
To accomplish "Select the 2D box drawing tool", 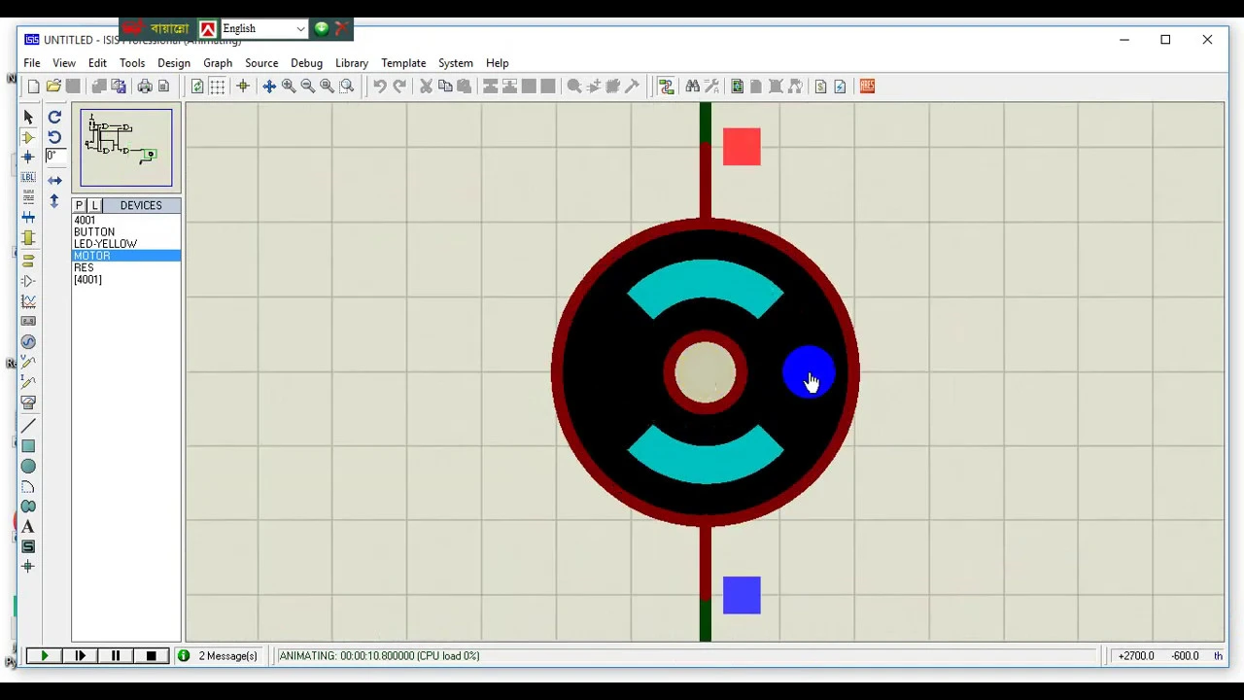I will (28, 446).
